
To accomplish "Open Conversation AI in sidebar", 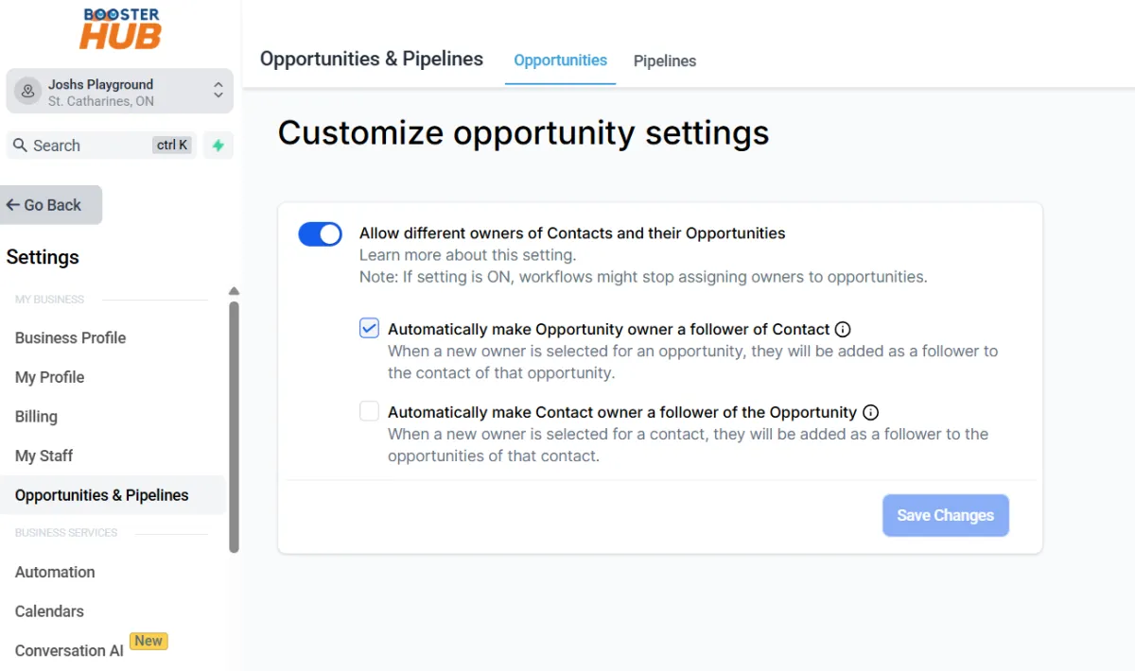I will coord(69,651).
